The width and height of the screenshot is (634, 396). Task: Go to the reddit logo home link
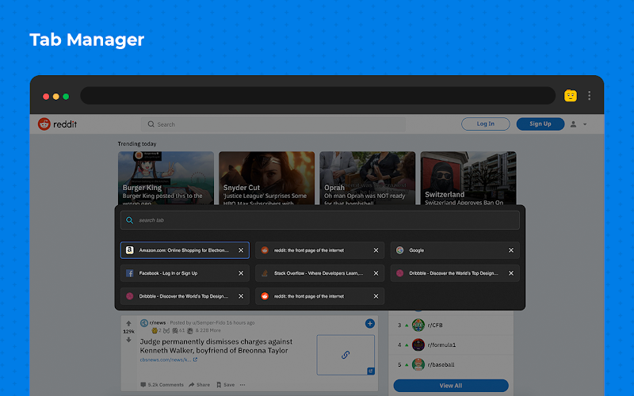pyautogui.click(x=57, y=124)
